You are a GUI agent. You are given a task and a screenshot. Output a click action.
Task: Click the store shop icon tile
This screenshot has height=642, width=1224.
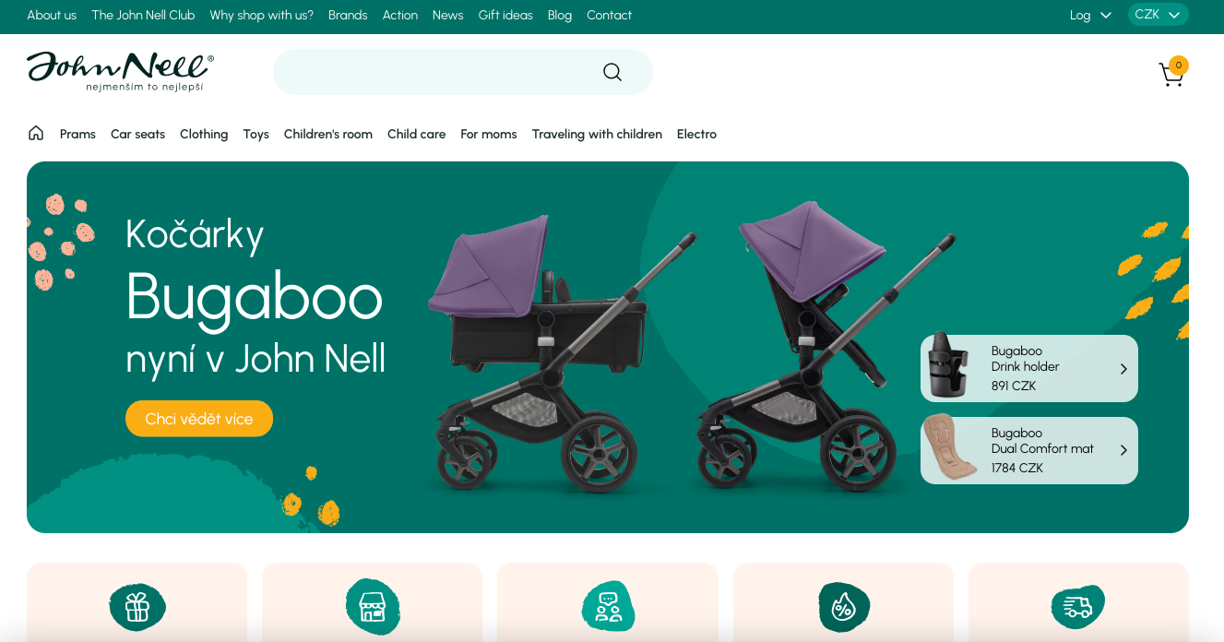pos(373,607)
